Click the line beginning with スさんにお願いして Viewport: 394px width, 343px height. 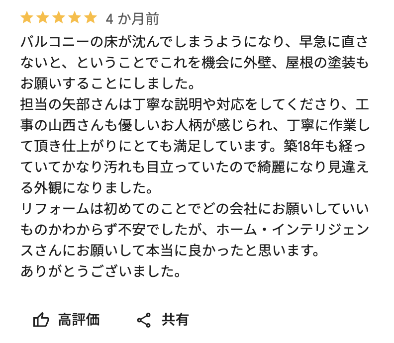[169, 251]
